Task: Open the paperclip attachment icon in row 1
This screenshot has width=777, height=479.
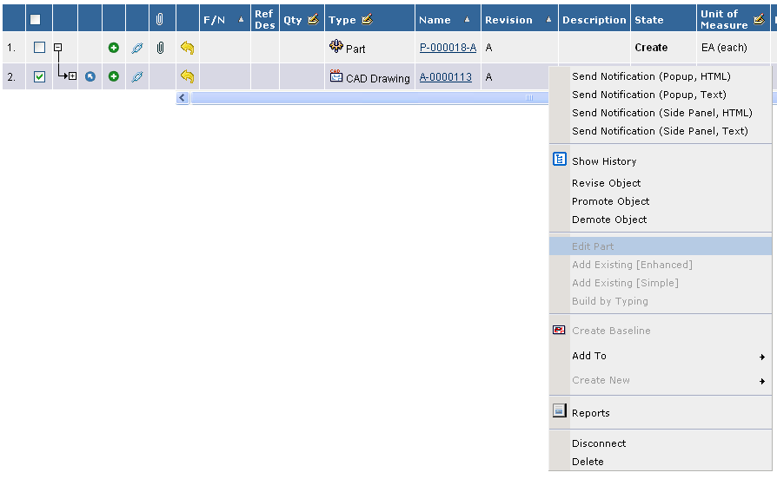Action: click(160, 48)
